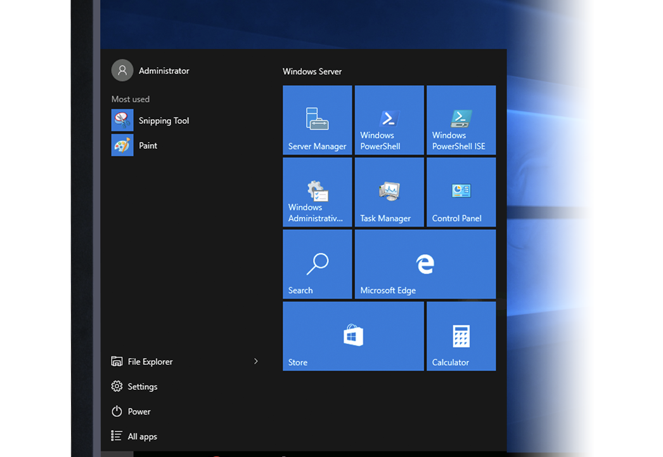Screen dimensions: 663x457
Task: Launch the Task Manager tile
Action: pos(389,192)
